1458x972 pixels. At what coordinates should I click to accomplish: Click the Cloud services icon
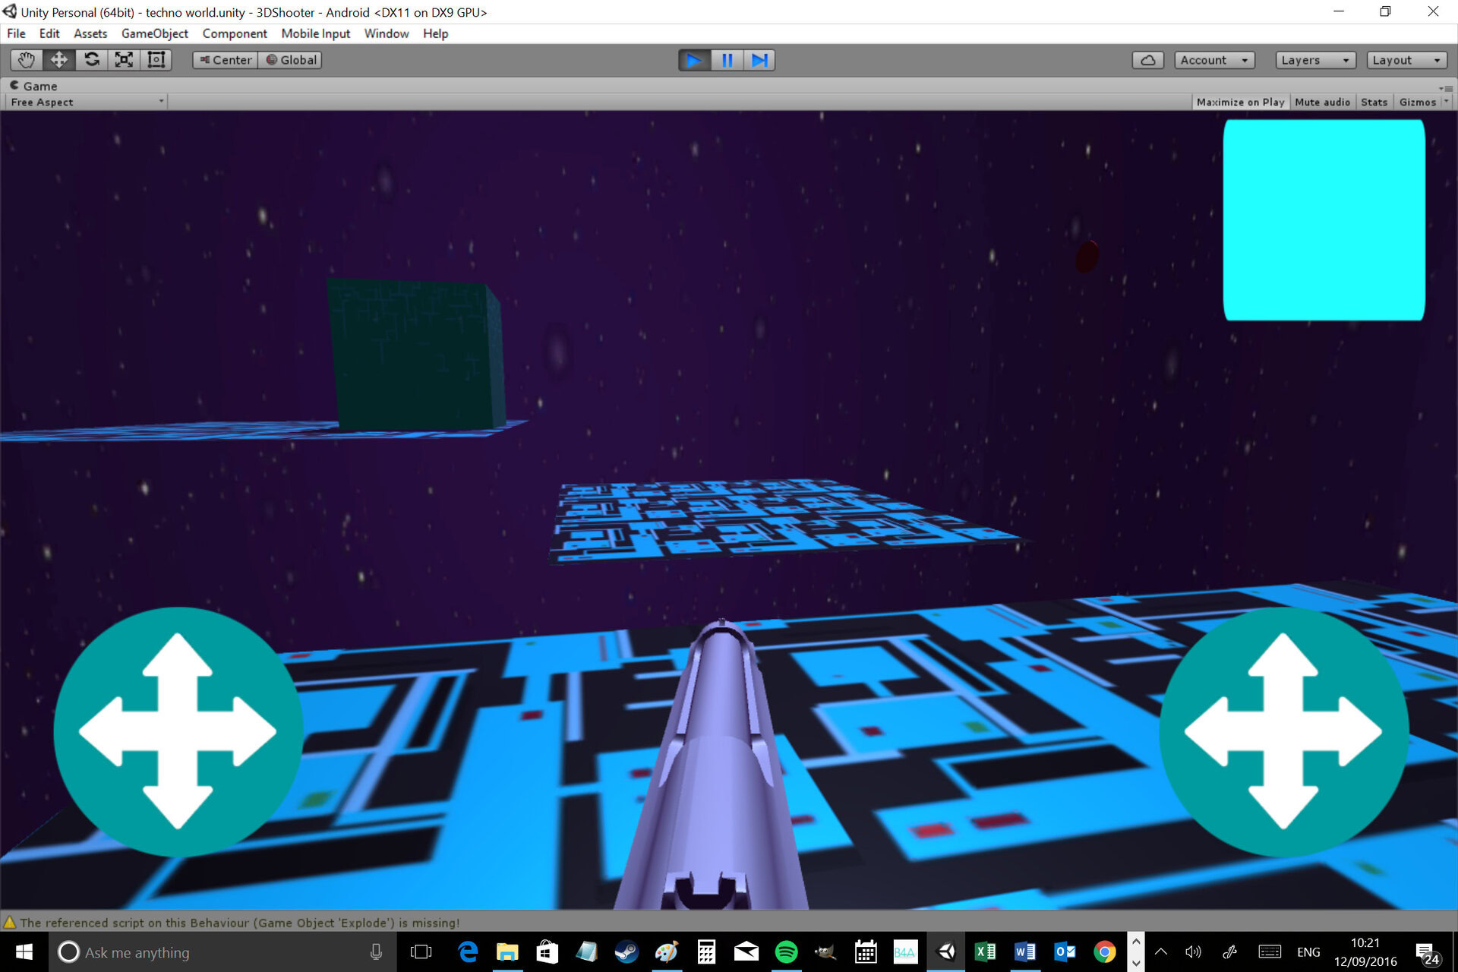tap(1147, 60)
